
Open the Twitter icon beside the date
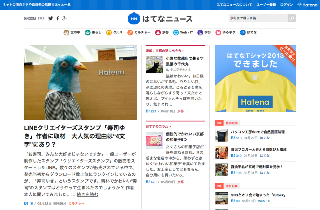click(51, 18)
